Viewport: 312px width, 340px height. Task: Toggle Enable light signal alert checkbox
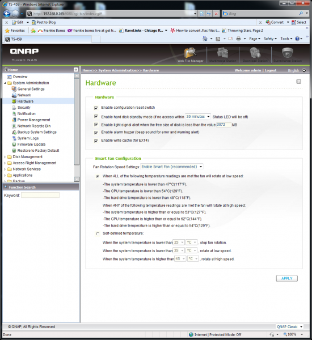tap(96, 125)
